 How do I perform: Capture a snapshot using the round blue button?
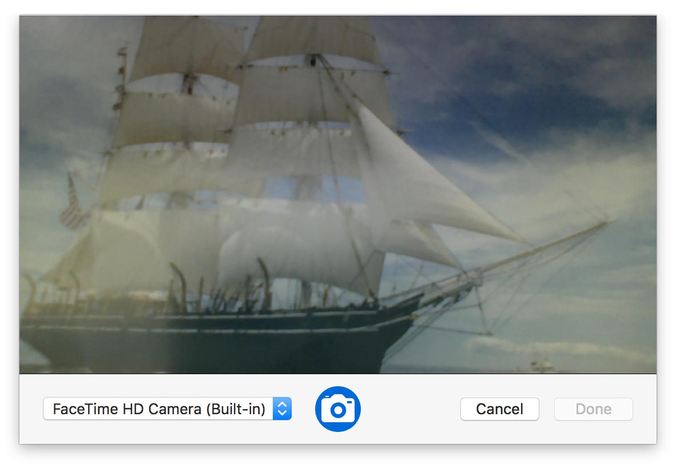point(337,409)
